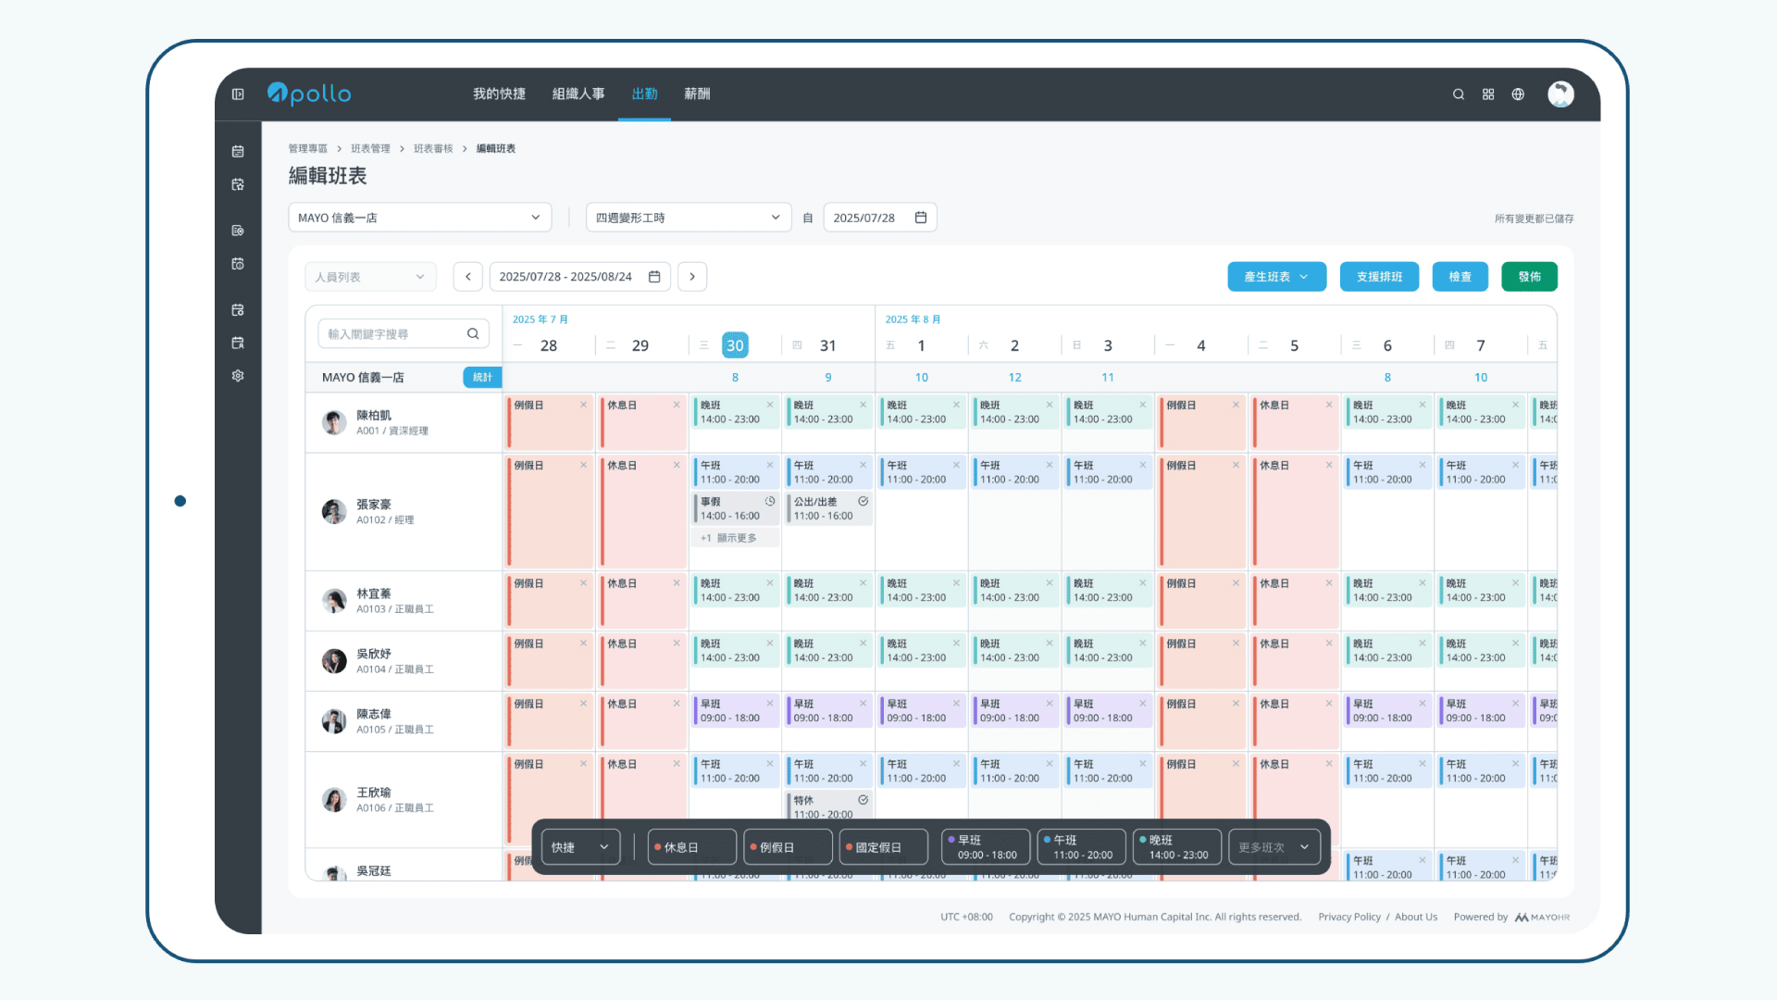Switch to the 薪酬 menu tab
This screenshot has height=1000, width=1777.
tap(697, 94)
